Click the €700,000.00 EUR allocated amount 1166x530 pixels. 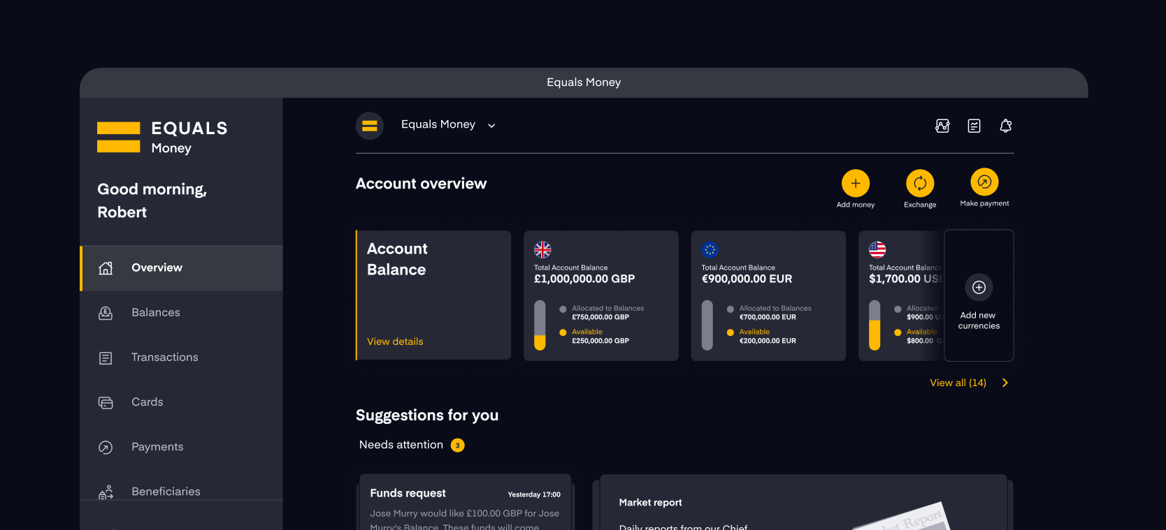[x=768, y=317]
